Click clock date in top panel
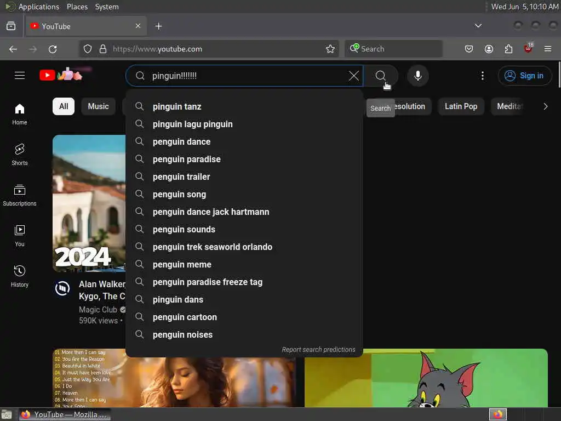The image size is (561, 421). [524, 7]
